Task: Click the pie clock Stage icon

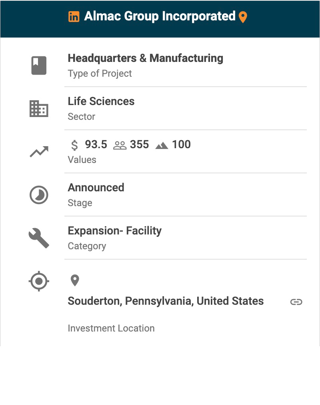Action: [39, 195]
